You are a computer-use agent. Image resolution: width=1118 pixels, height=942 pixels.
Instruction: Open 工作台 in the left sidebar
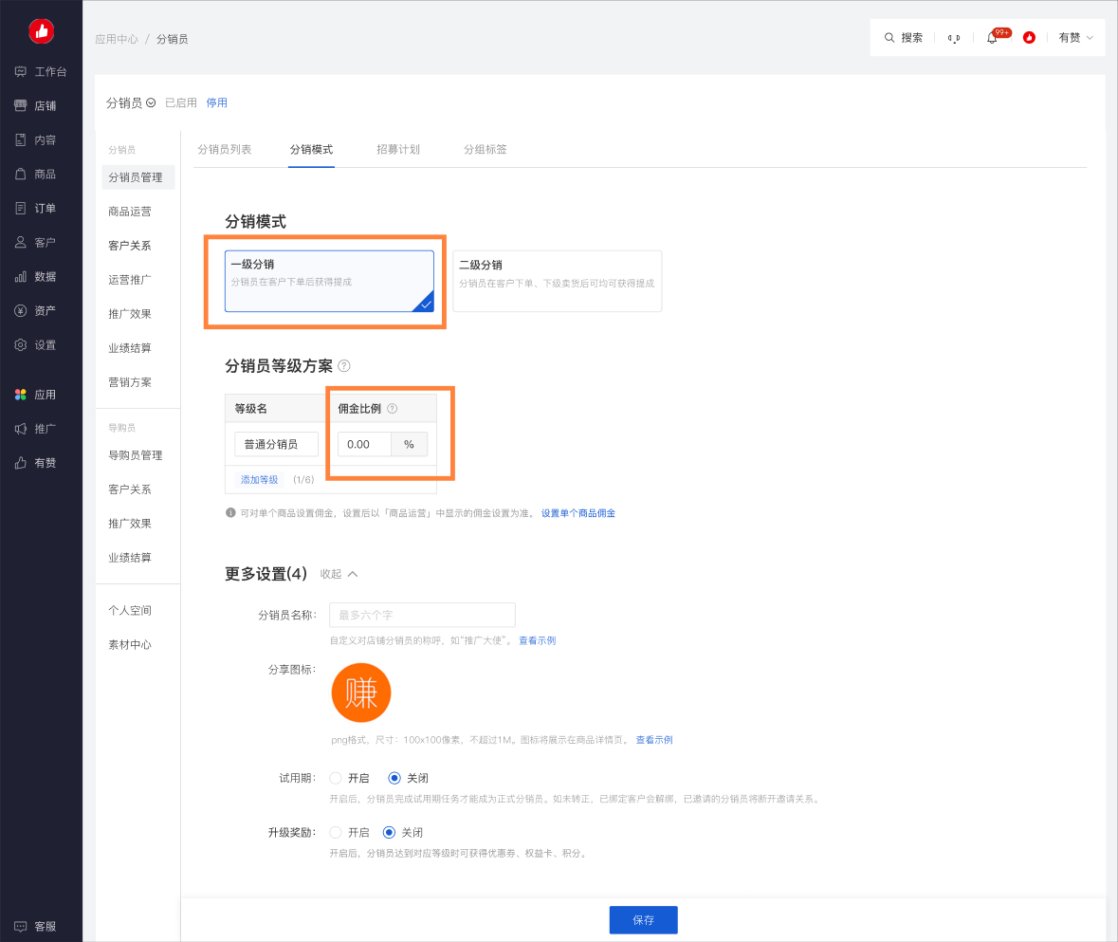(x=41, y=71)
